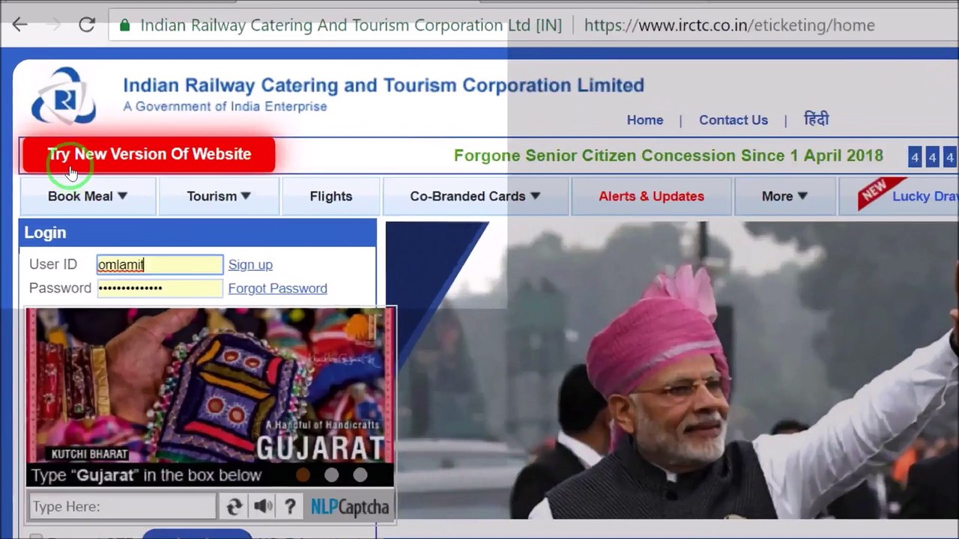Go to the Home link
The width and height of the screenshot is (959, 539).
point(645,120)
